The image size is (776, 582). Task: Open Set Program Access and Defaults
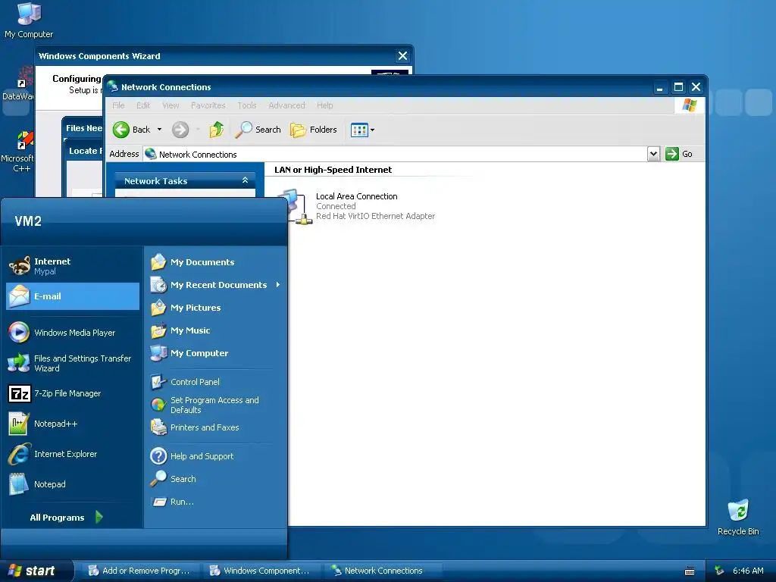[215, 405]
